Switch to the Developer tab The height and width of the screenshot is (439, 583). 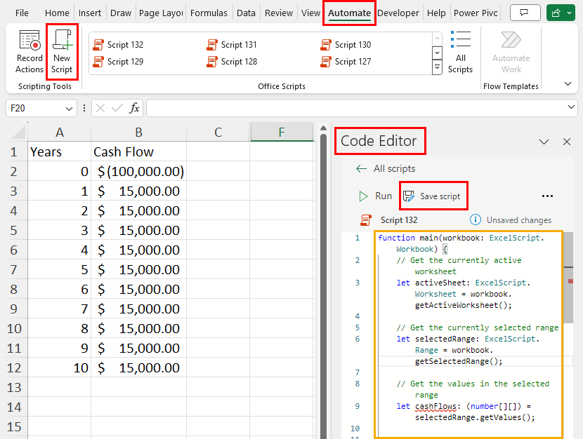pyautogui.click(x=398, y=13)
